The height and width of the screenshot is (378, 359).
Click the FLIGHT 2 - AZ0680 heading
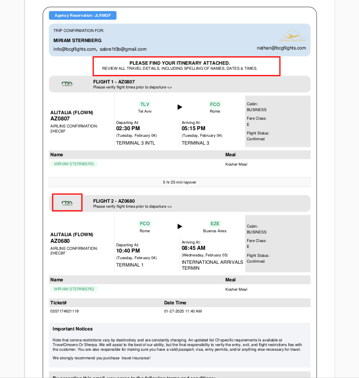click(x=114, y=201)
